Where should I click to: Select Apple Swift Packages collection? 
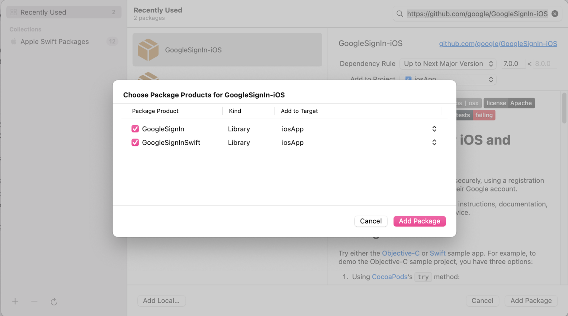pyautogui.click(x=64, y=41)
